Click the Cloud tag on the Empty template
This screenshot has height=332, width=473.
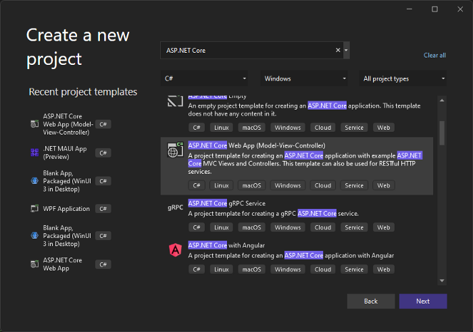[x=323, y=128]
